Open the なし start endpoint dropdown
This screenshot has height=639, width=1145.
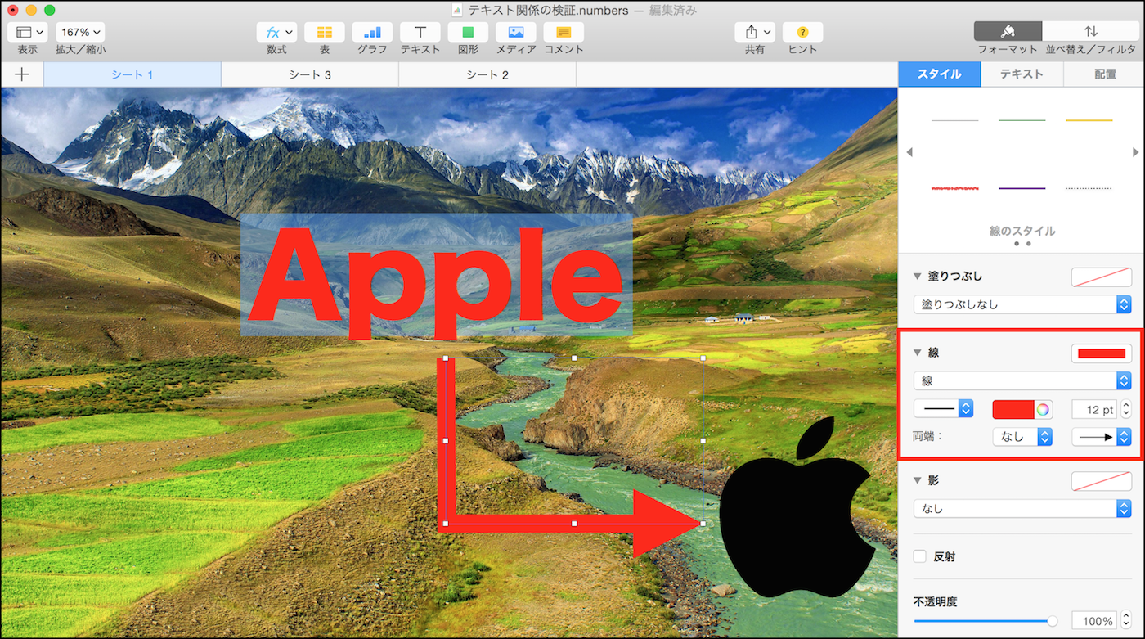1022,437
